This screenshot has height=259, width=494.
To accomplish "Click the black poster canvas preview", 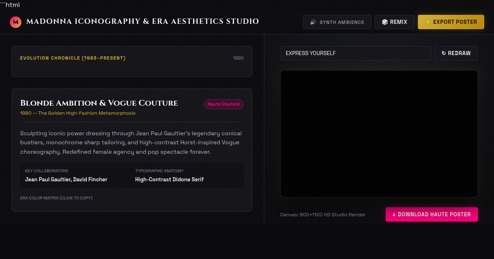I will coord(379,134).
